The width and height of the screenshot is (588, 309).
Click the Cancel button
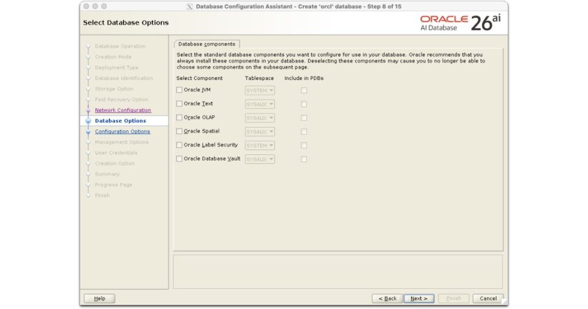[488, 299]
